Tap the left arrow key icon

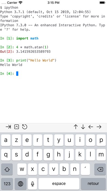coord(91,127)
